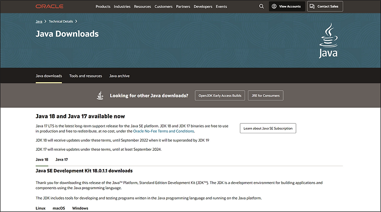Select the Linux platform tab
Image resolution: width=381 pixels, height=212 pixels.
pyautogui.click(x=40, y=208)
